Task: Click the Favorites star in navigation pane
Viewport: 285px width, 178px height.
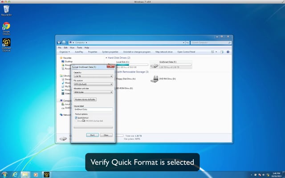Action: [x=61, y=58]
